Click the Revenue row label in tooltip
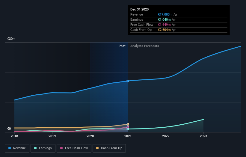Screen dimensions: 246x157 tap(137, 14)
